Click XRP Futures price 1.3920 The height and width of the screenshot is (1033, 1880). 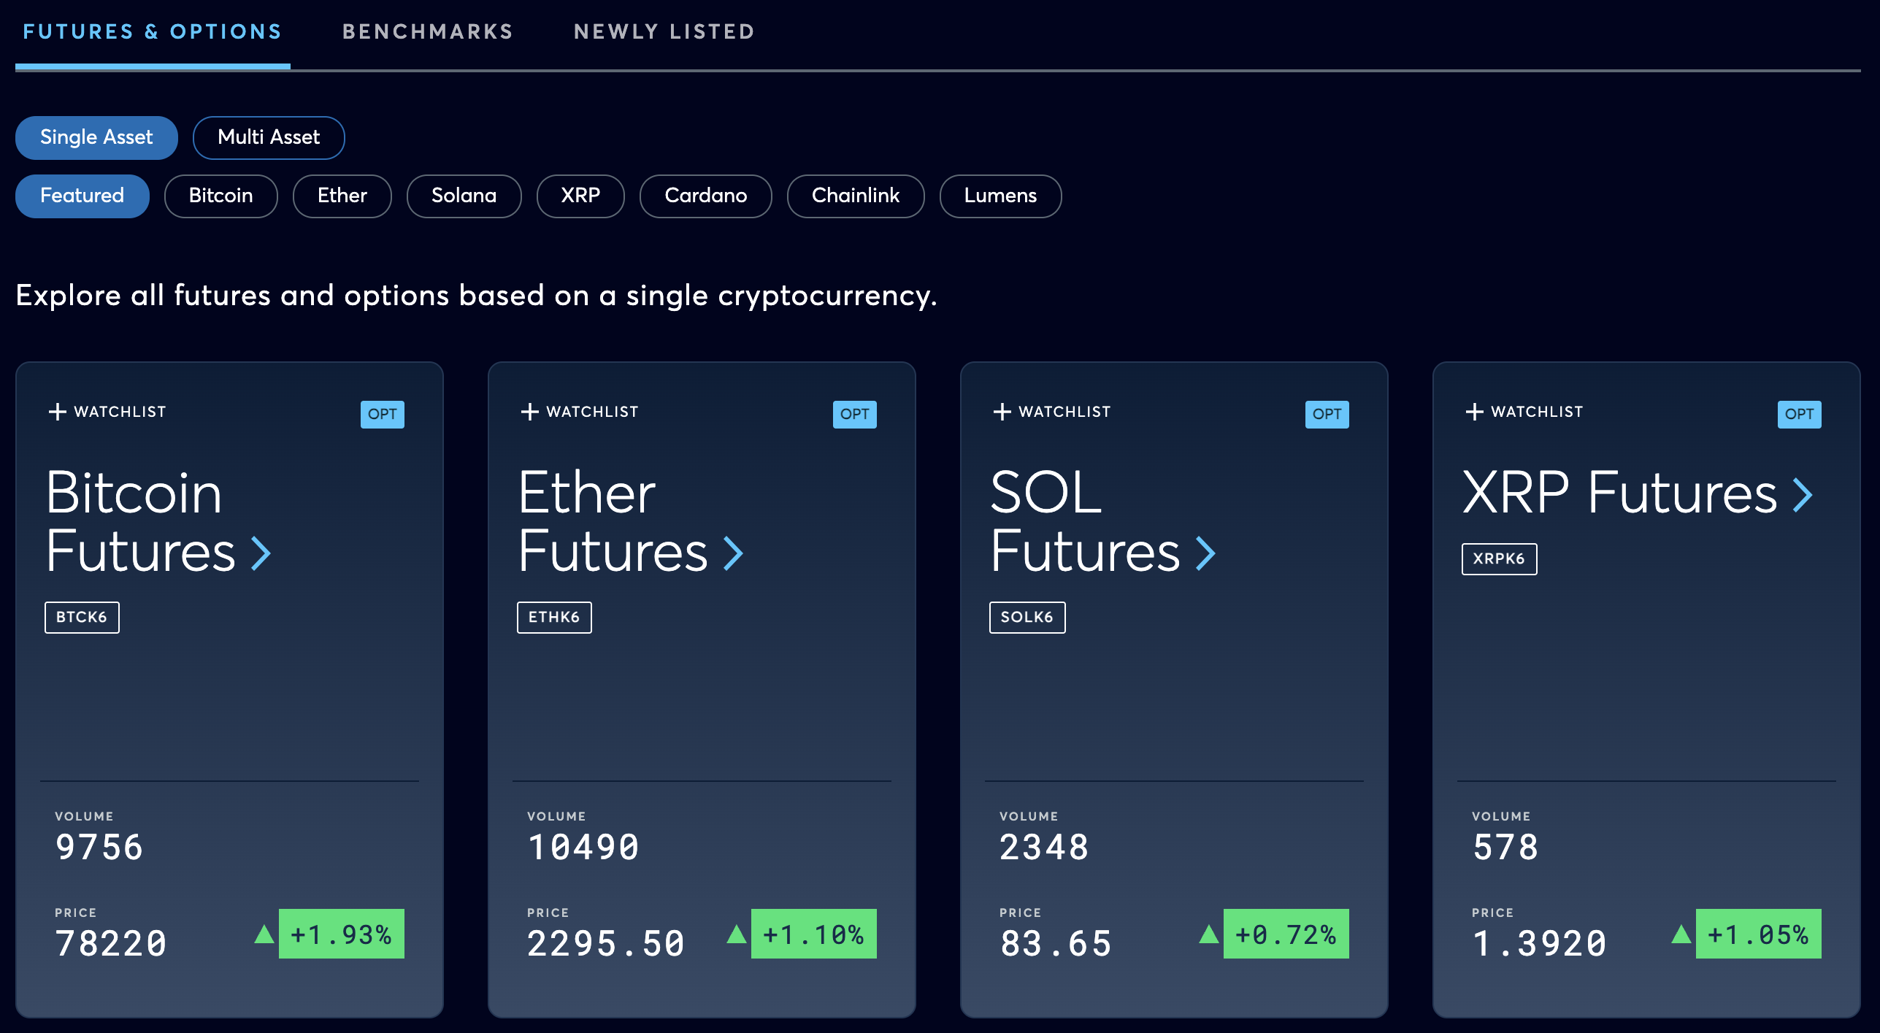1540,943
